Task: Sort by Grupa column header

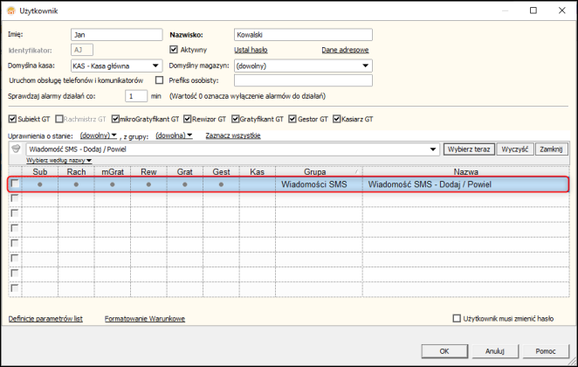Action: tap(319, 171)
